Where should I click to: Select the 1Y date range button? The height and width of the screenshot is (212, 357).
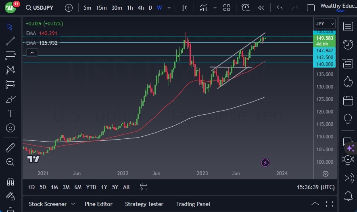tap(104, 187)
